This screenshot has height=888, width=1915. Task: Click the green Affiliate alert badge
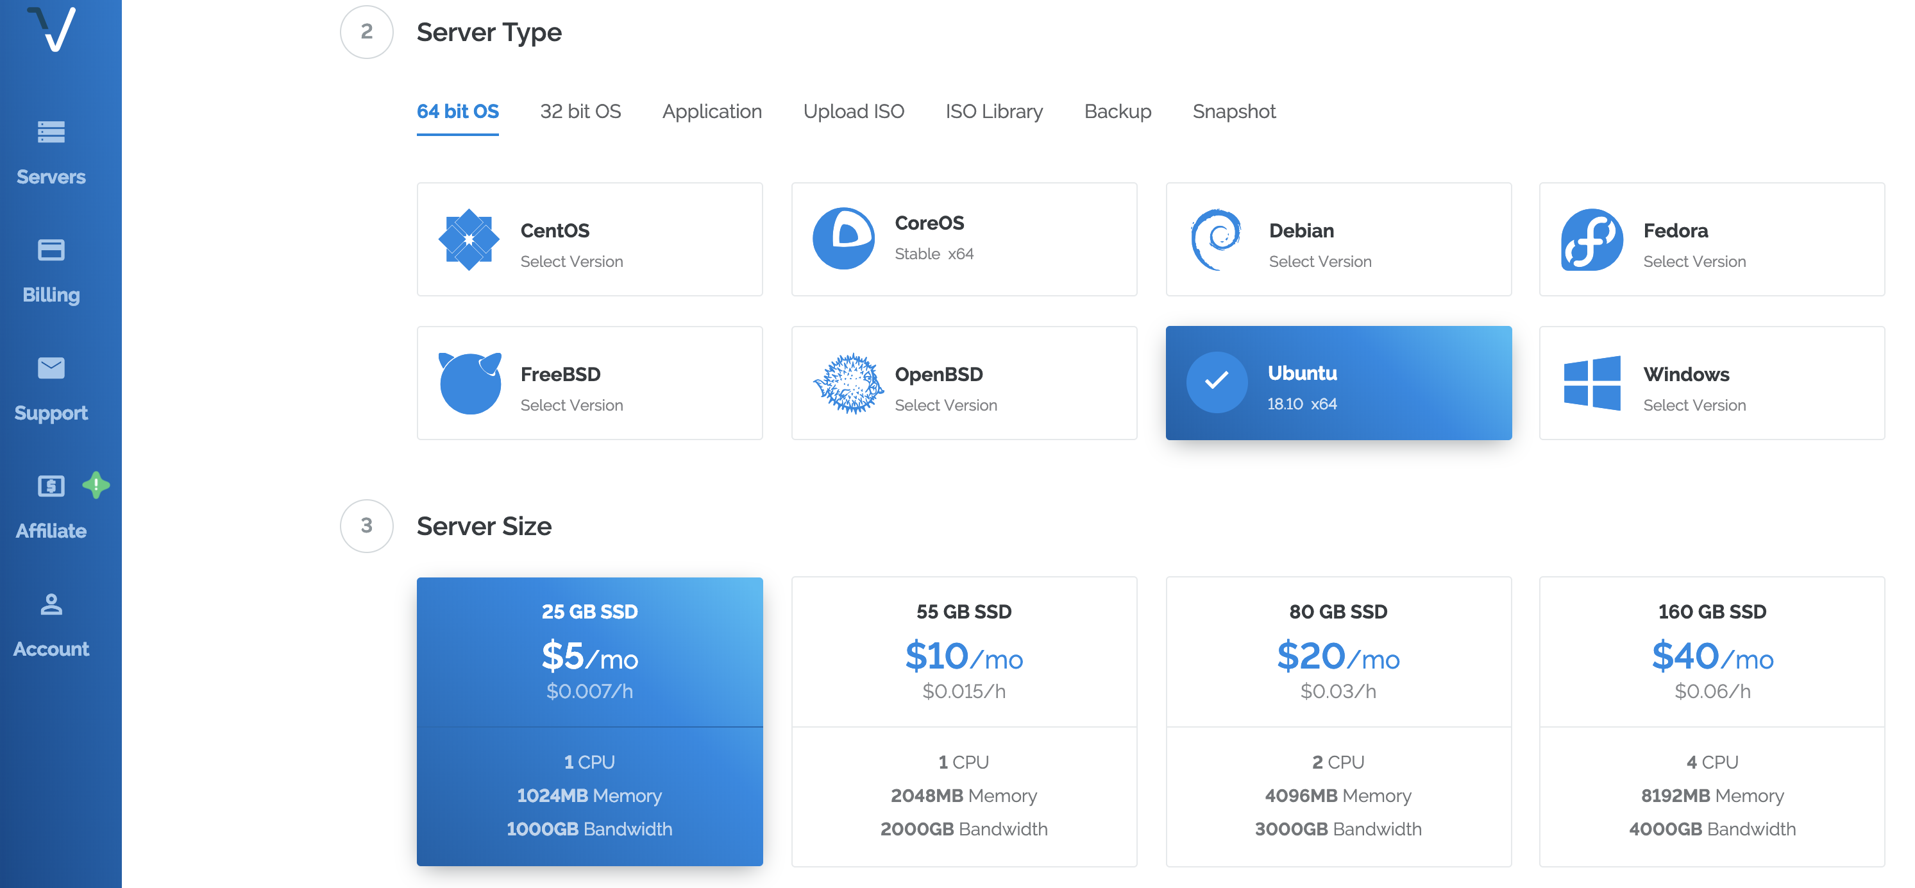point(96,485)
